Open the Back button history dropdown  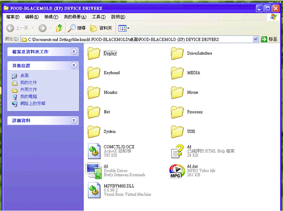[x=33, y=28]
